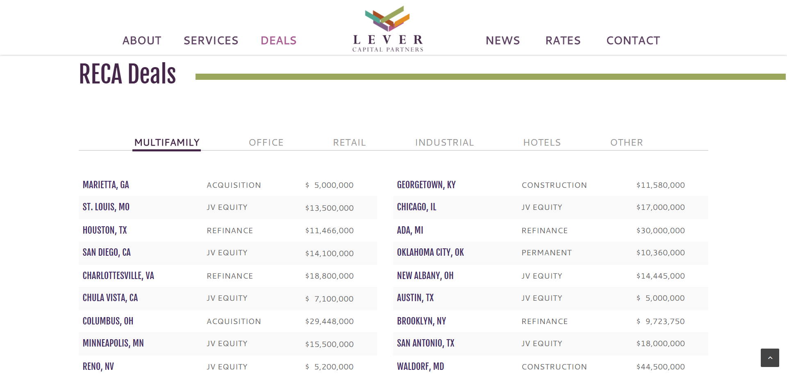The image size is (787, 376).
Task: Select the Multifamily deals tab
Action: [x=167, y=142]
